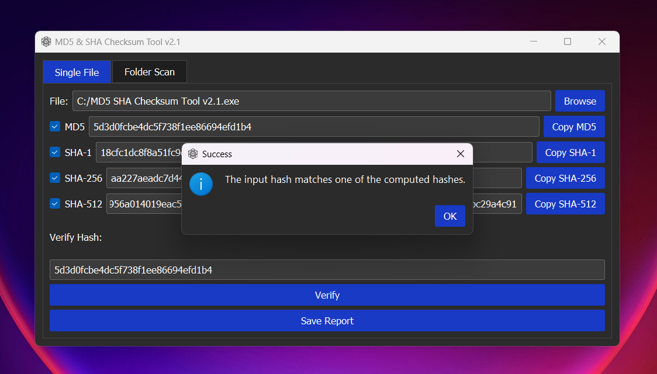Hit the Copy SHA-512 button
657x374 pixels.
click(x=565, y=204)
